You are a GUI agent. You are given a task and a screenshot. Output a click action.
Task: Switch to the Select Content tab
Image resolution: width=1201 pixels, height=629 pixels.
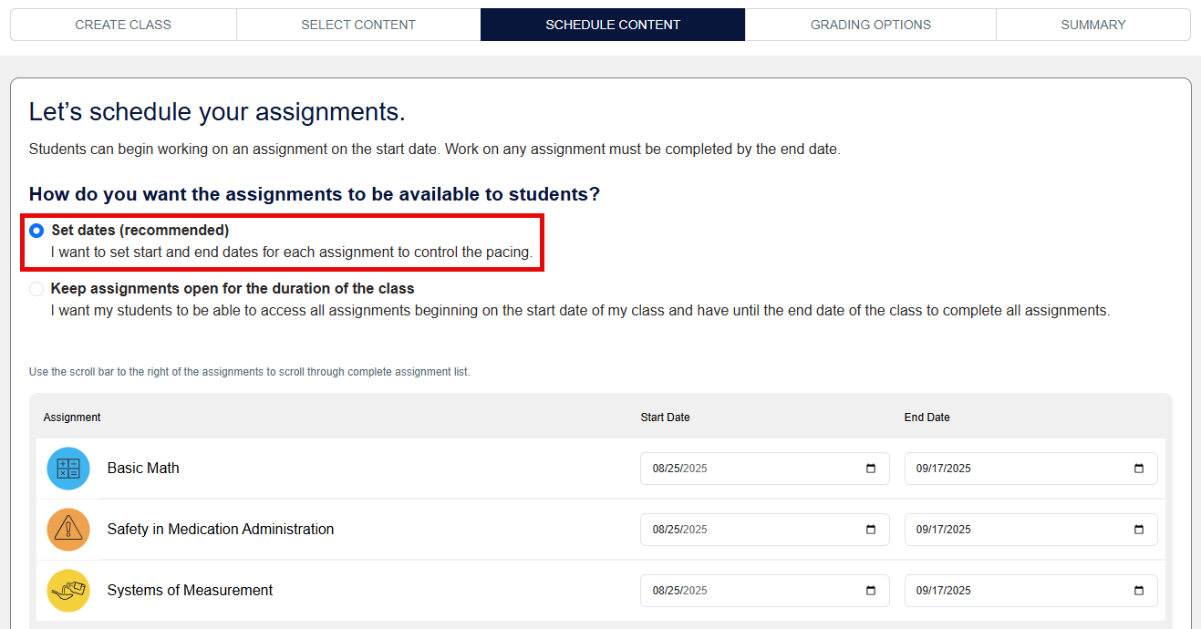pyautogui.click(x=358, y=25)
